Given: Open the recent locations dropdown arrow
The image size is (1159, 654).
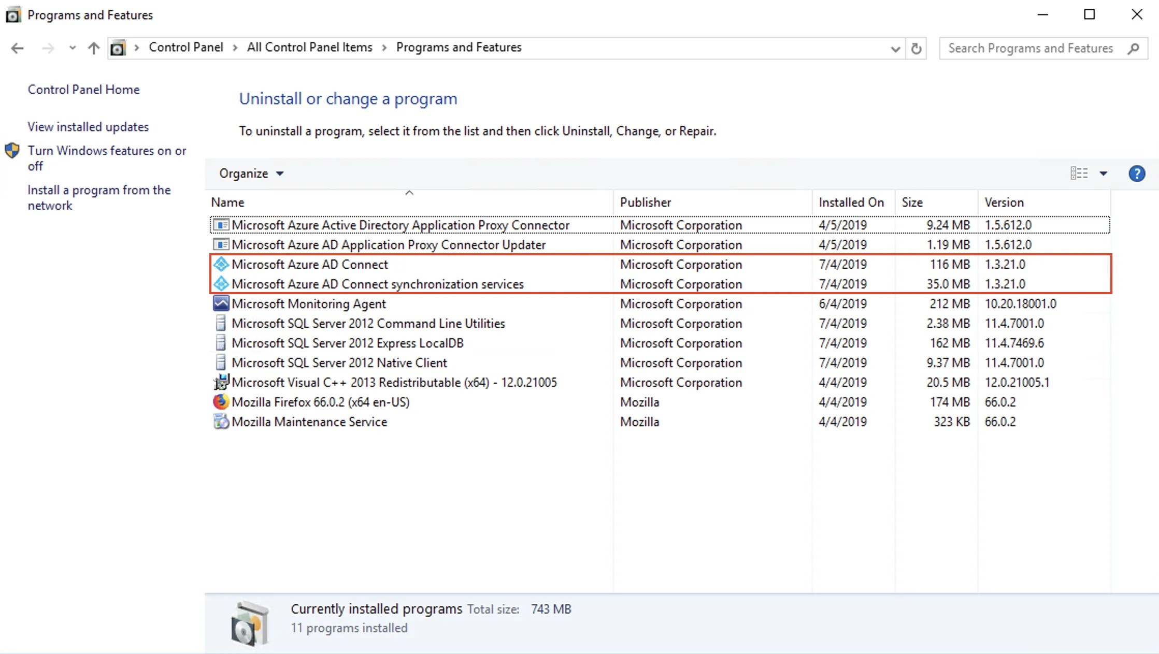Looking at the screenshot, I should click(x=72, y=48).
